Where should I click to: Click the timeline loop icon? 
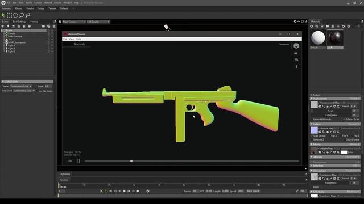coord(106,191)
